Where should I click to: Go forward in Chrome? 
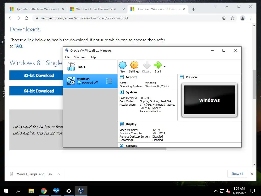(x=18, y=18)
